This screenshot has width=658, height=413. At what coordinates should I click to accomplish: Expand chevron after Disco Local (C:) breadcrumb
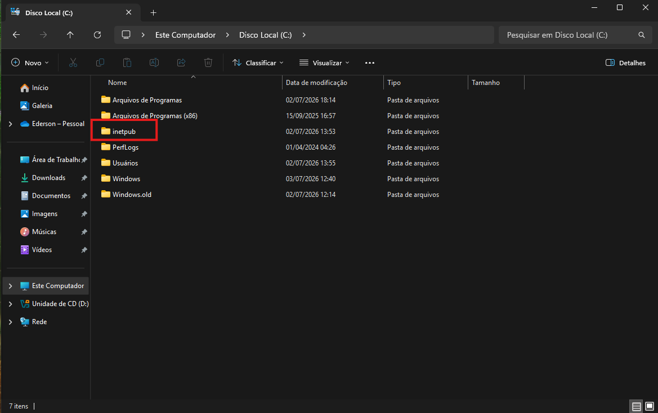(304, 35)
